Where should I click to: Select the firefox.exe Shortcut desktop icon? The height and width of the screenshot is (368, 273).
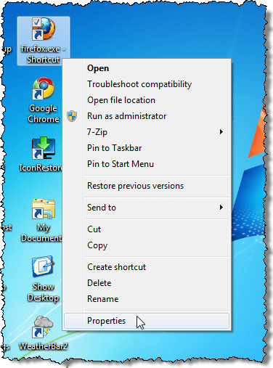[44, 41]
